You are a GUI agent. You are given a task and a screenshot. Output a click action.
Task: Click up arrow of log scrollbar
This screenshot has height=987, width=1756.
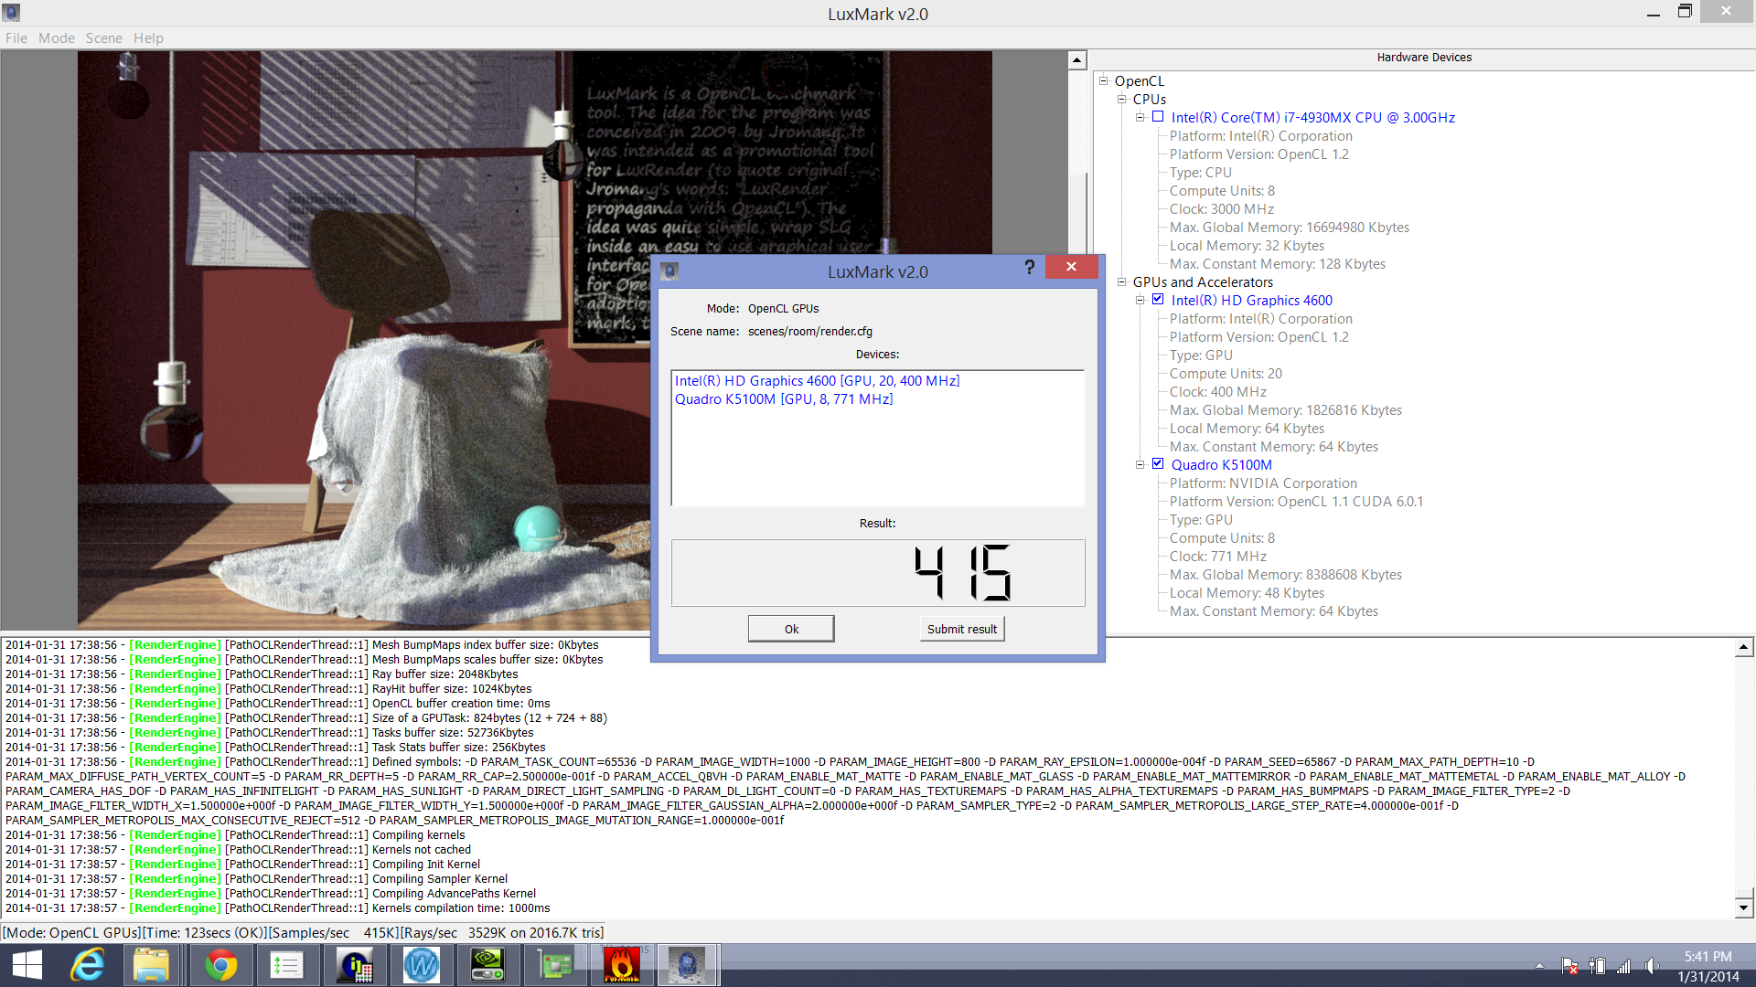[x=1744, y=647]
